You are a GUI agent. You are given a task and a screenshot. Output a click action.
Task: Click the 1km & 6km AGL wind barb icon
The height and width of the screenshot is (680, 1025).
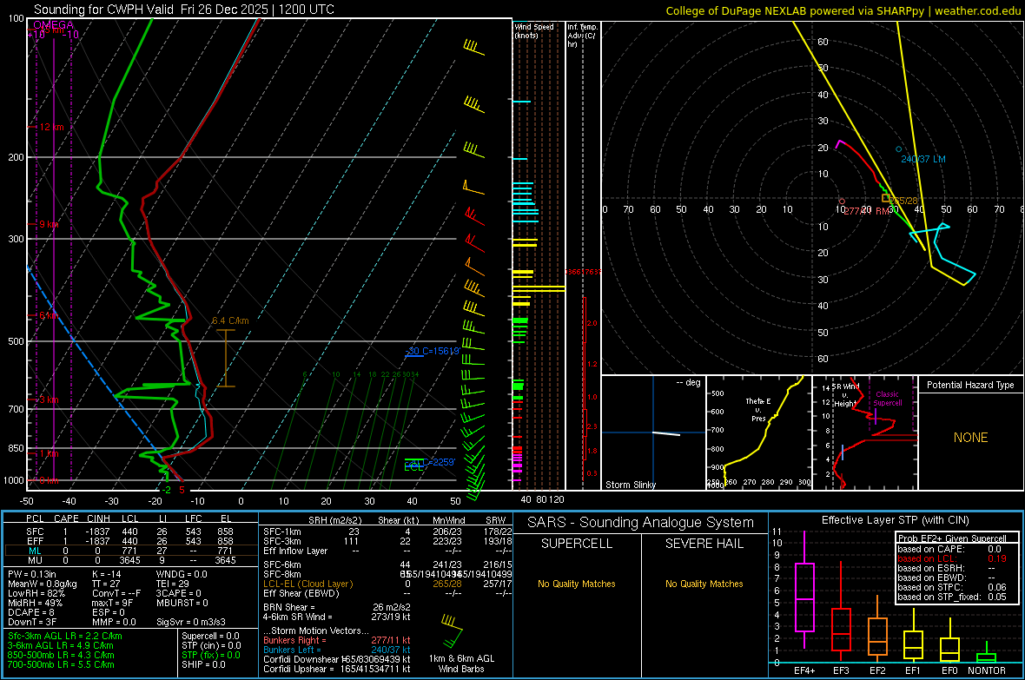452,630
